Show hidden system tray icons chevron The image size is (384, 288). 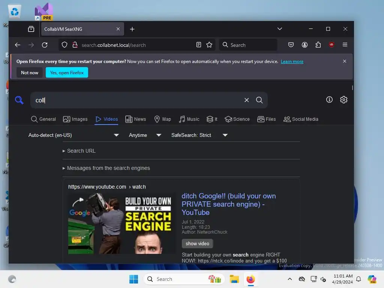[x=290, y=279]
